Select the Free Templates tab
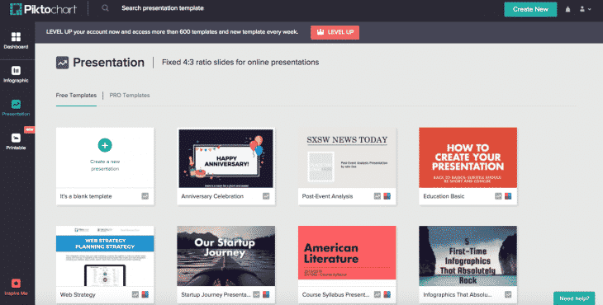603x305 pixels. (76, 95)
